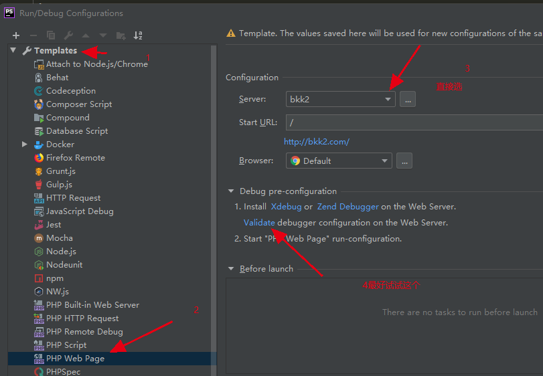Viewport: 543px width, 376px height.
Task: Click the Sort Configurations alphabetically icon
Action: click(138, 35)
